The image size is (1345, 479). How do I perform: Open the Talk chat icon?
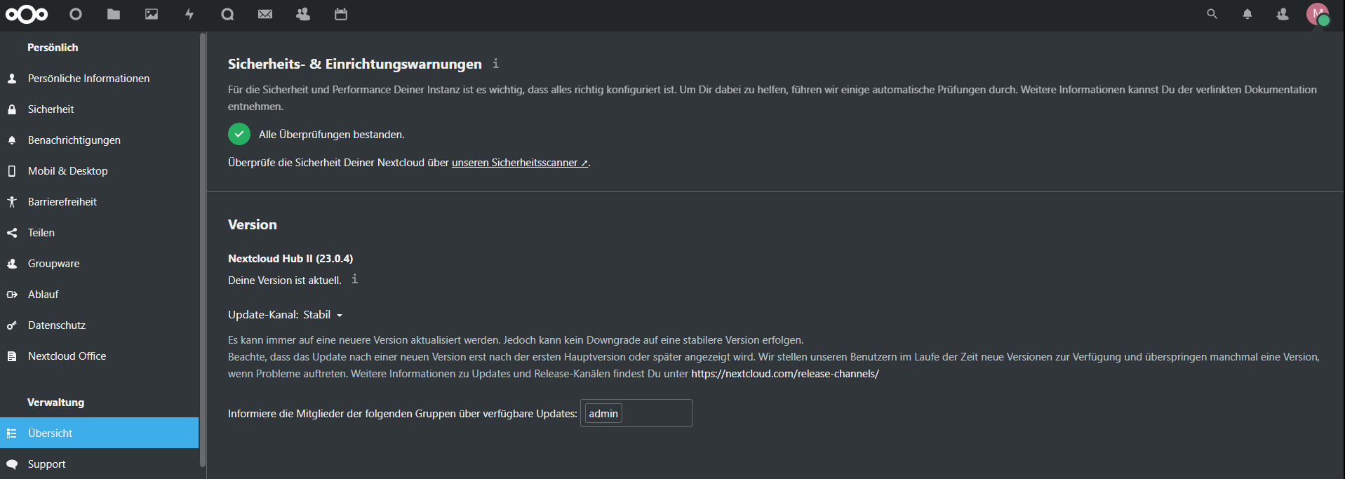[x=227, y=14]
